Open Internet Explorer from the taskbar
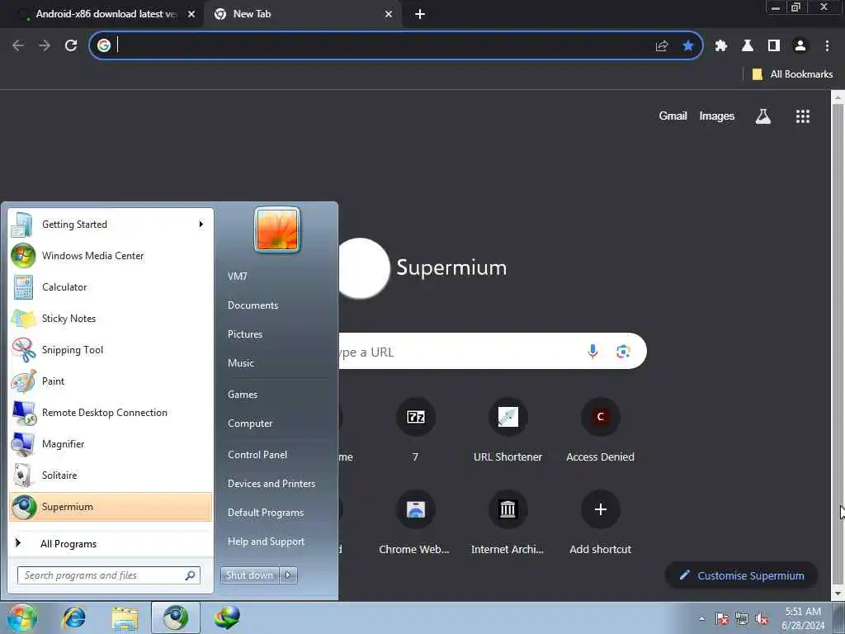Screen dimensions: 845x634 click(x=73, y=617)
